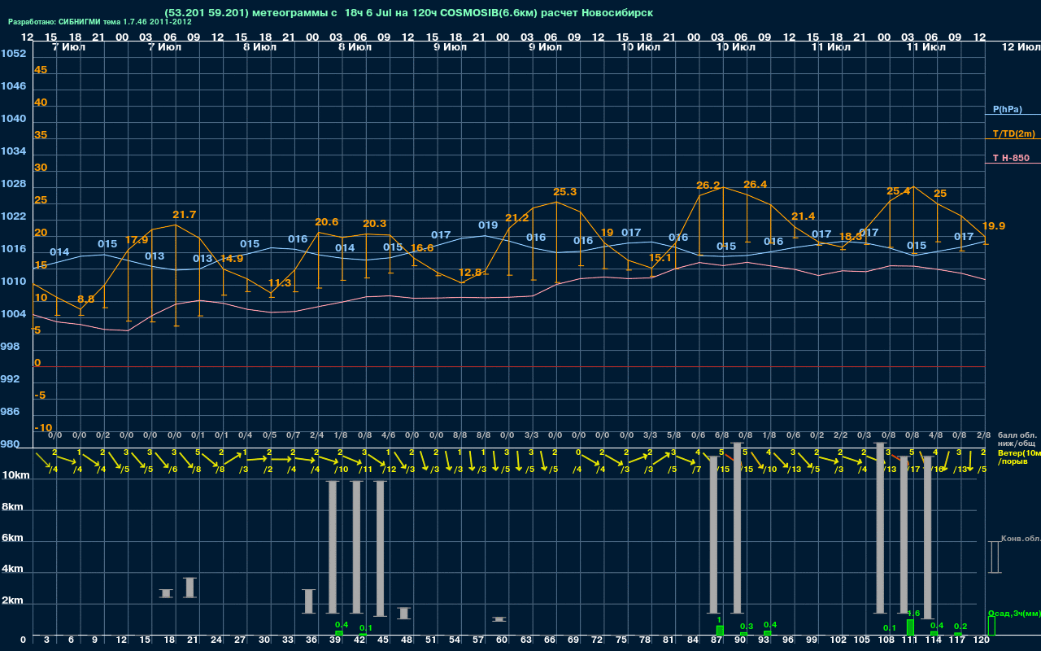Viewport: 1041px width, 651px height.
Task: Click the 'Осад,3ч(мм)' precipitation legend label
Action: tap(1014, 613)
